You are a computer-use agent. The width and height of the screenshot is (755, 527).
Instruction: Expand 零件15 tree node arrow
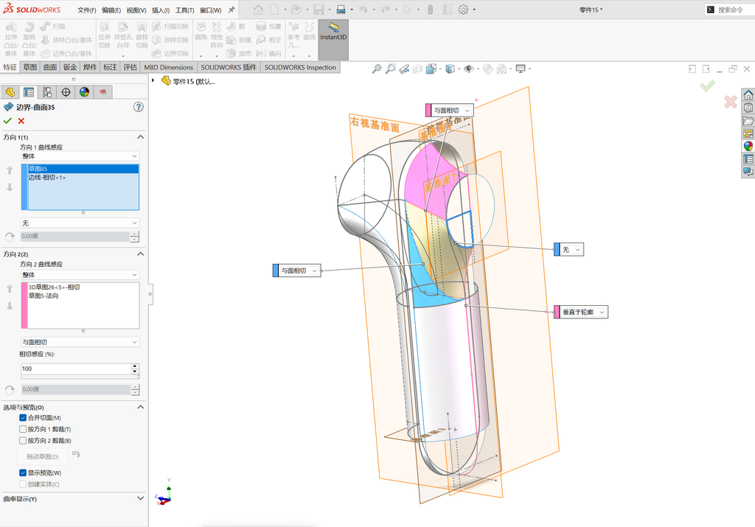153,81
